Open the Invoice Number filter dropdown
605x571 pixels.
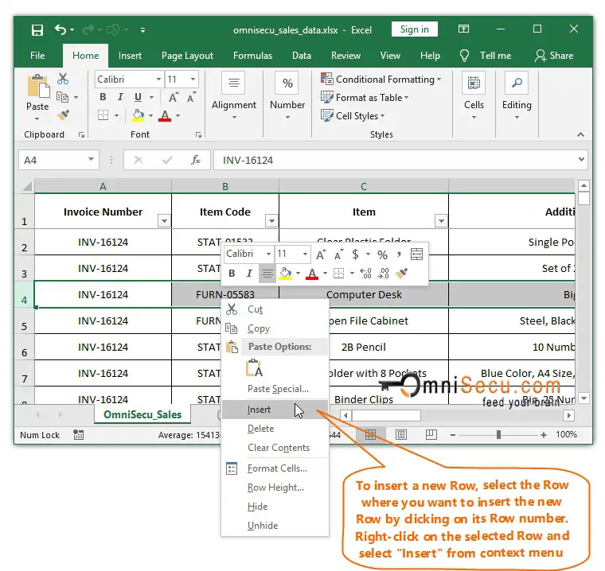click(164, 221)
